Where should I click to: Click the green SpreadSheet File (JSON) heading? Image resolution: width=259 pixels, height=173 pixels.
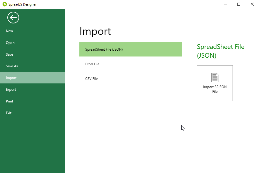(x=220, y=51)
